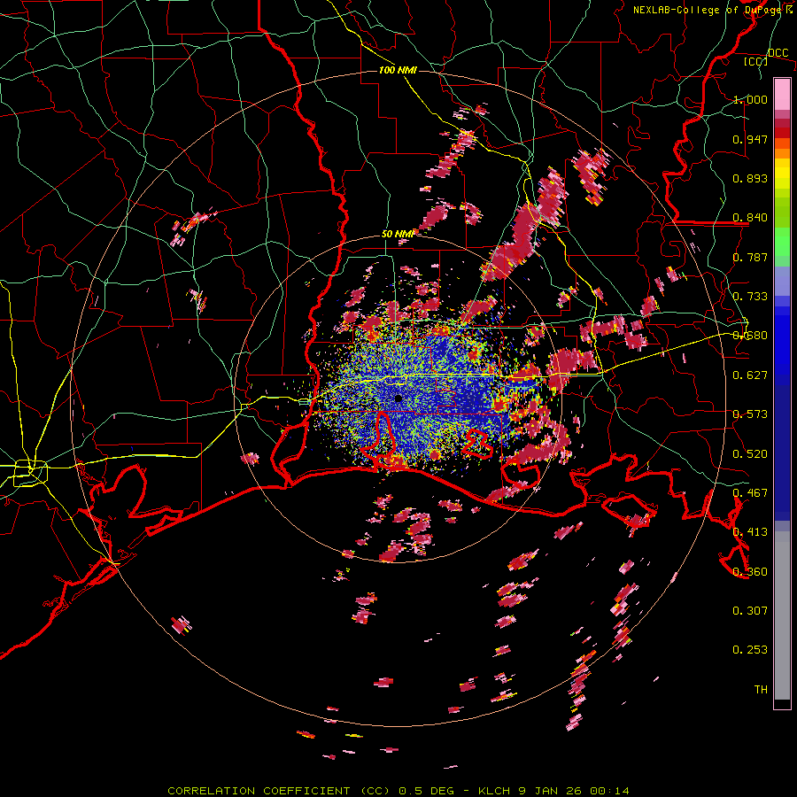Image resolution: width=797 pixels, height=797 pixels.
Task: Click the DCC product label
Action: click(778, 53)
